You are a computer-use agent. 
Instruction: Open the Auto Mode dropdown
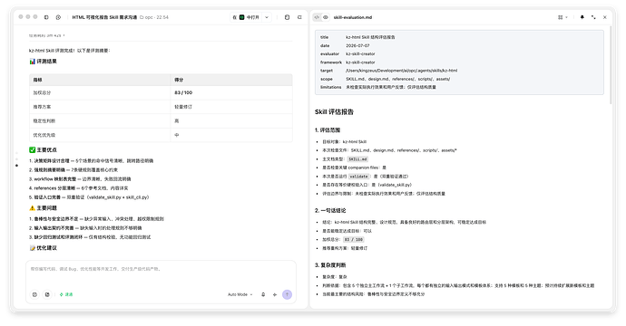point(240,294)
